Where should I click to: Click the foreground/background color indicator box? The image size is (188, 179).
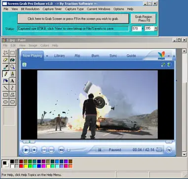[x=5, y=164]
